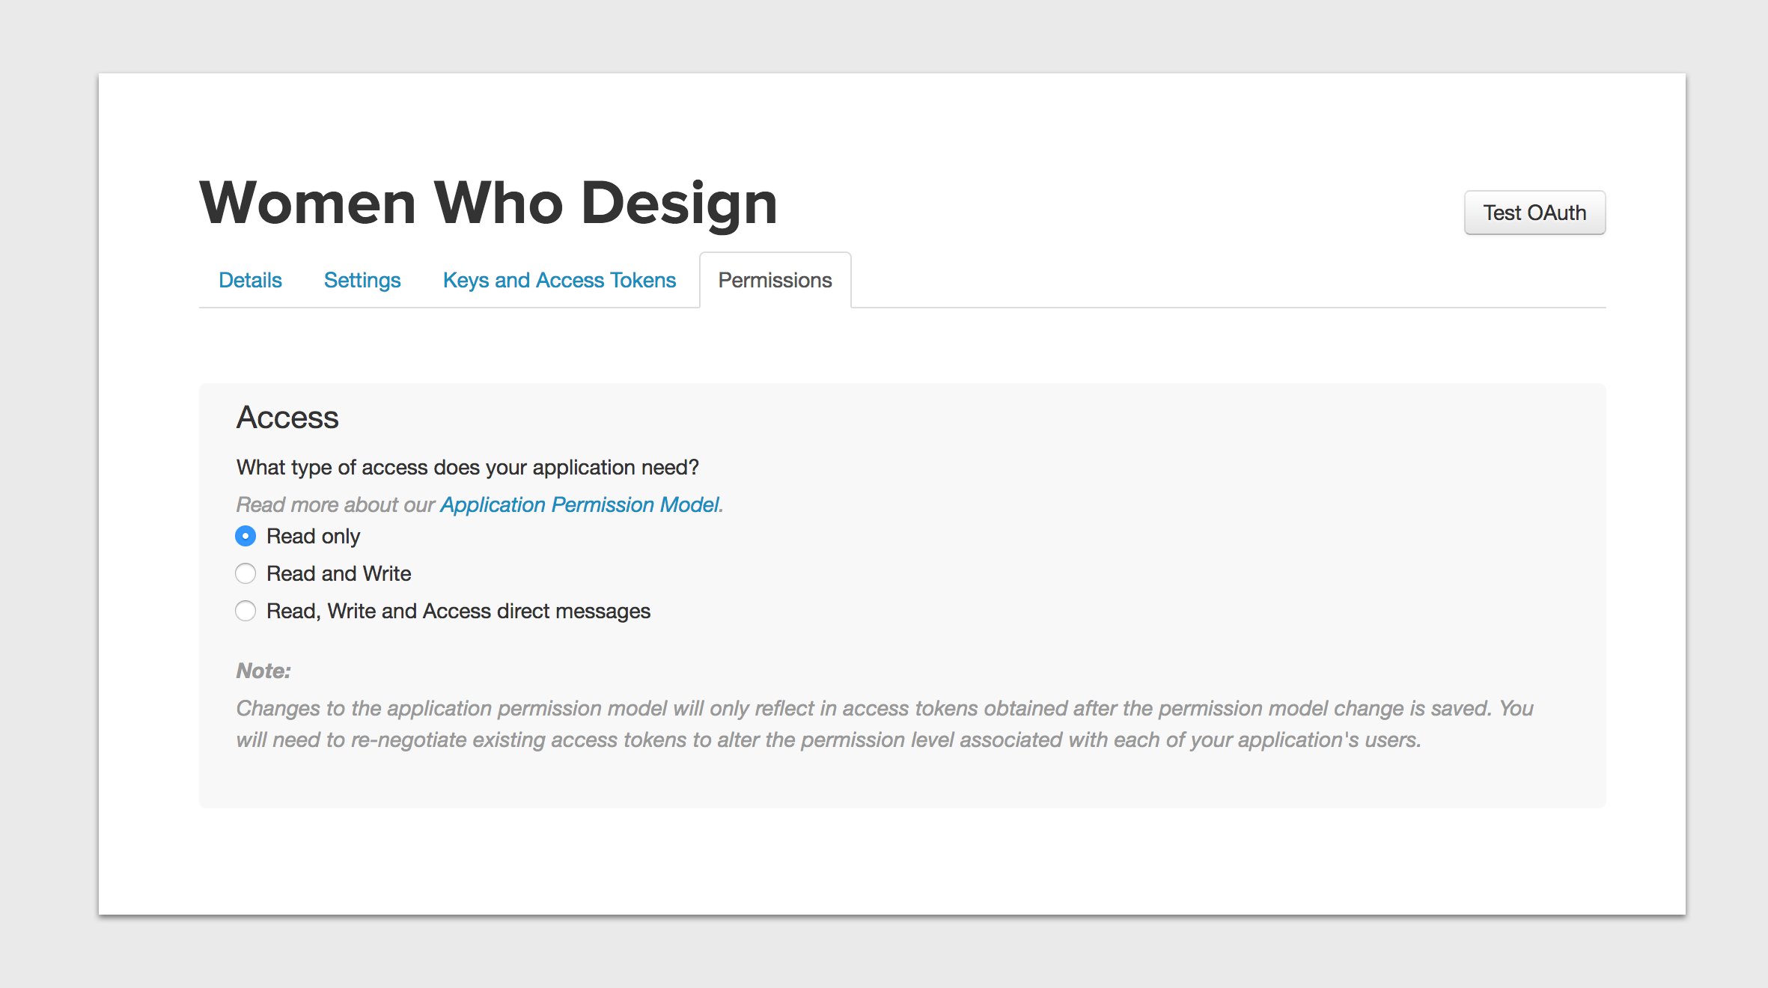Click the 'What type of access' question text
Screen dimensions: 1768x988
468,467
